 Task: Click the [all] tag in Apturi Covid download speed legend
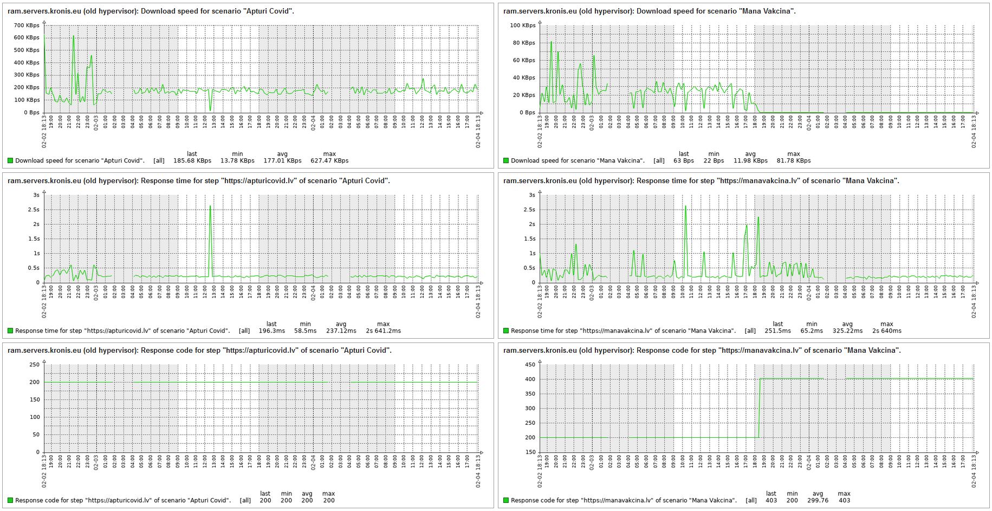click(159, 160)
